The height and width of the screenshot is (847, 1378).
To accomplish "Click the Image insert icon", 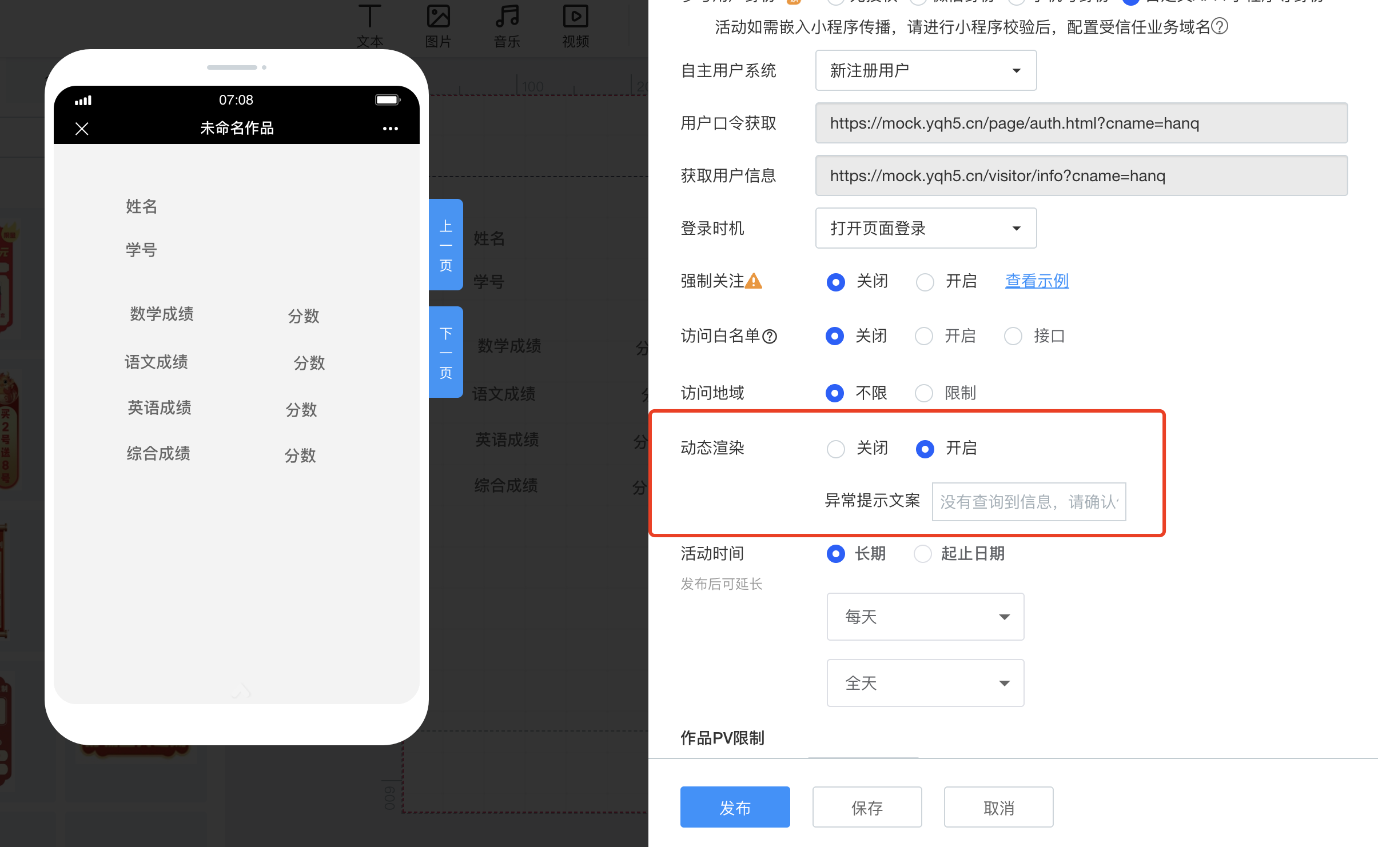I will tap(438, 17).
